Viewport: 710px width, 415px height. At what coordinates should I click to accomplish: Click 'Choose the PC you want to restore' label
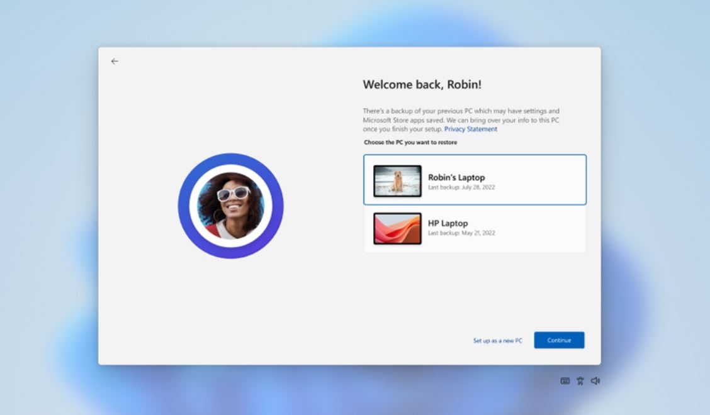[410, 143]
